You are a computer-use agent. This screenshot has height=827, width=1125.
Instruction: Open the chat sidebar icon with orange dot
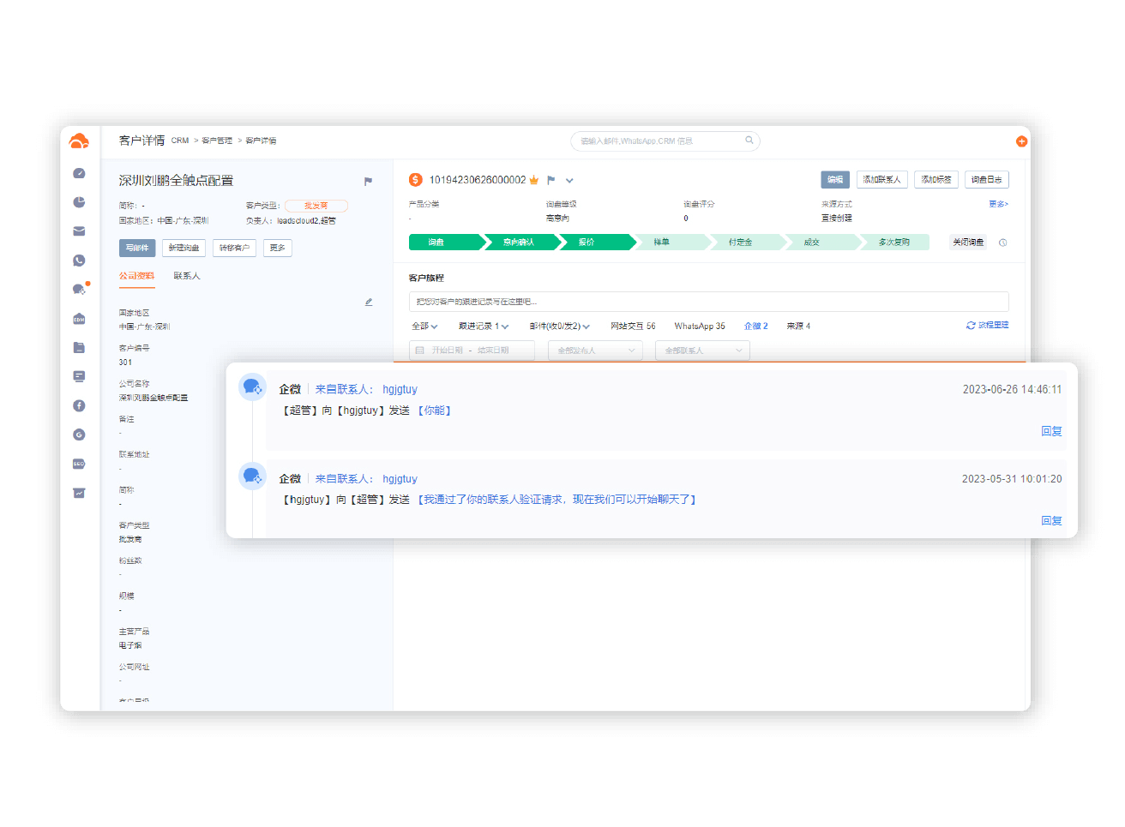(80, 289)
